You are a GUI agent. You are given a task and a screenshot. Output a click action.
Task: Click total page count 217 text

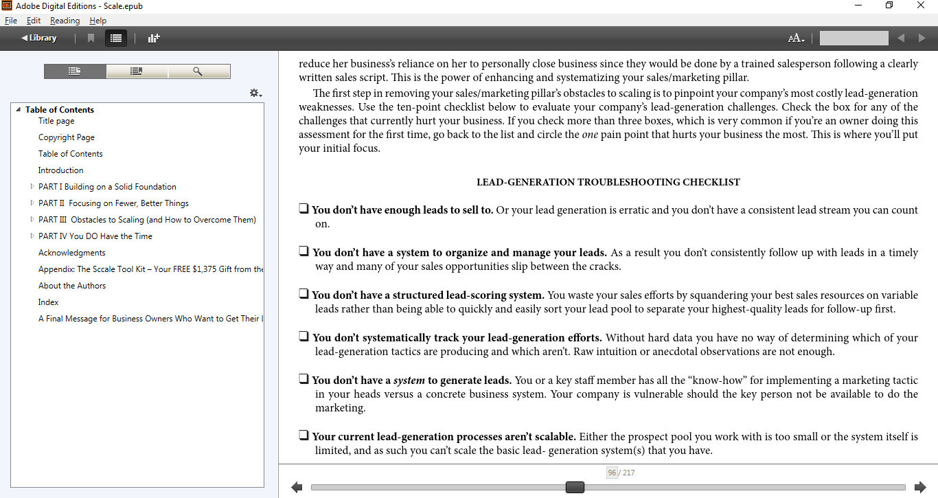coord(629,473)
